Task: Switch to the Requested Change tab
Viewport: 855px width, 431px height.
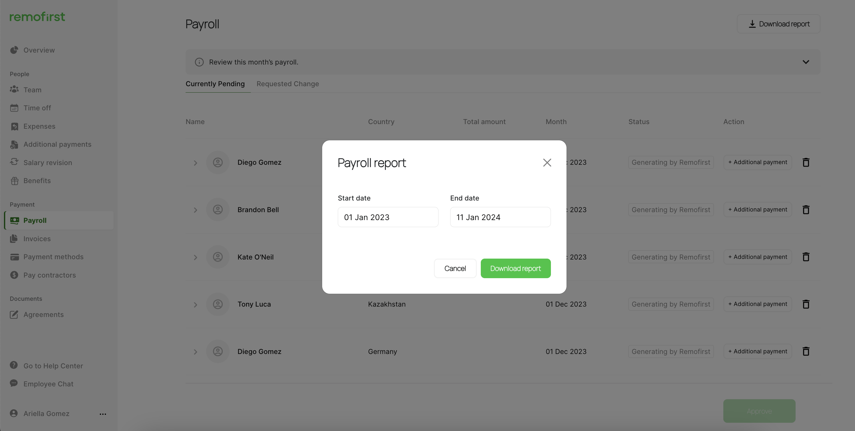Action: click(288, 84)
